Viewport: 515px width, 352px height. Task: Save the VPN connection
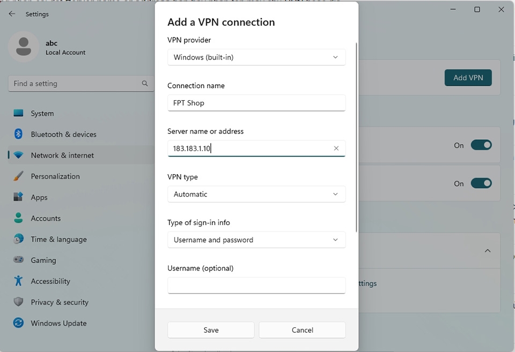point(211,329)
